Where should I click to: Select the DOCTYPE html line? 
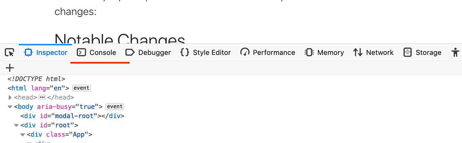[36, 79]
